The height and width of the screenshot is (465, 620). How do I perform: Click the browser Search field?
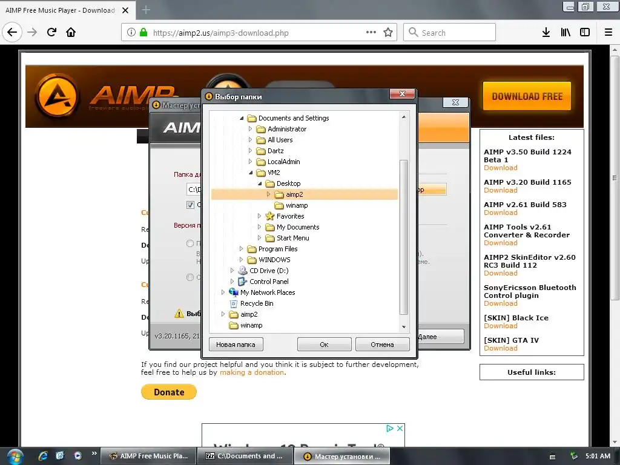pos(450,33)
